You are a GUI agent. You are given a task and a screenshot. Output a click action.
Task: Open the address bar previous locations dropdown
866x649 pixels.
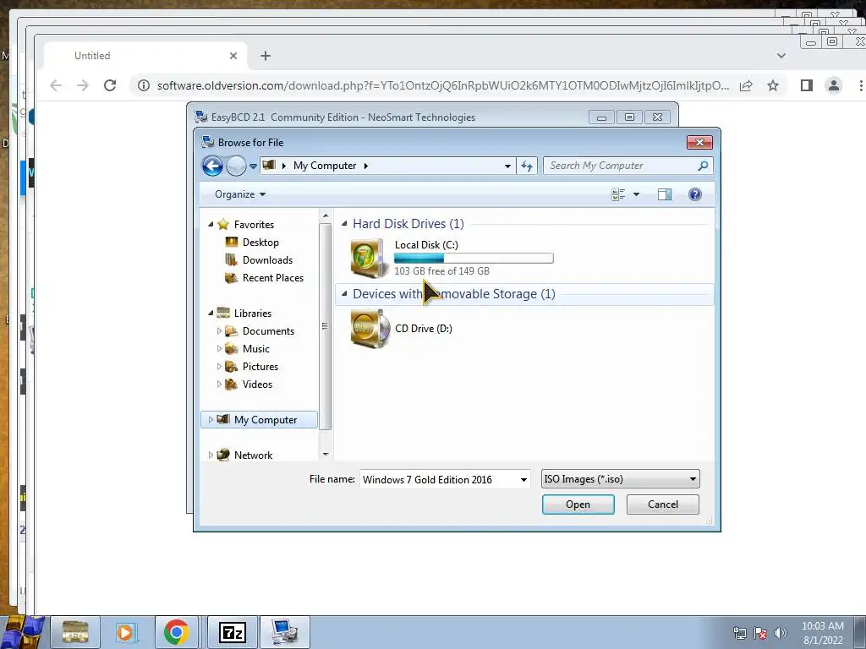(507, 166)
